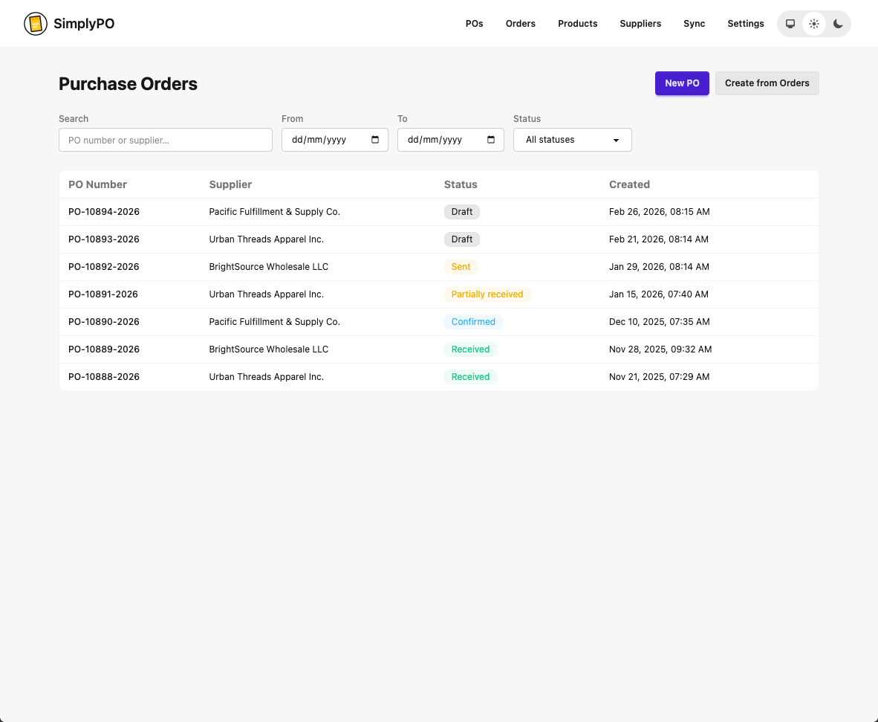This screenshot has width=878, height=722.
Task: Open the Suppliers page
Action: tap(640, 23)
